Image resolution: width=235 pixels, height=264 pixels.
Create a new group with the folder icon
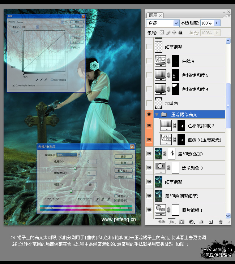pos(201,221)
